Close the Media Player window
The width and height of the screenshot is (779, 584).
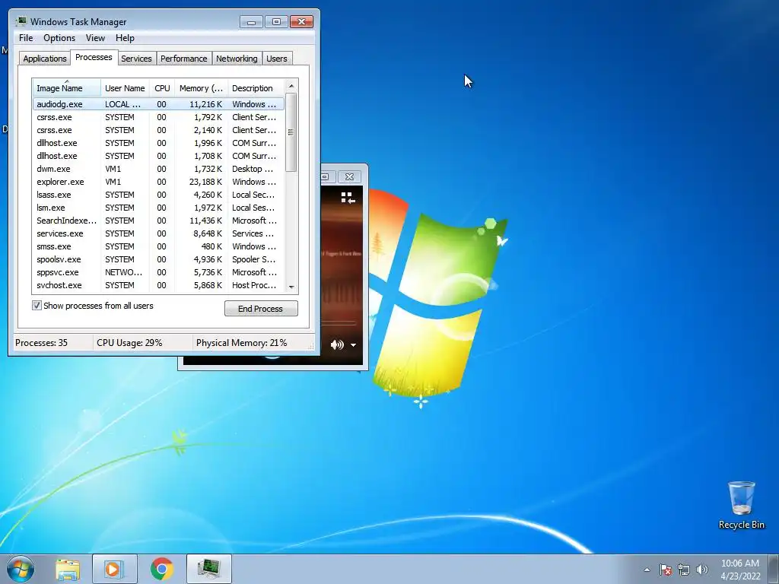350,176
